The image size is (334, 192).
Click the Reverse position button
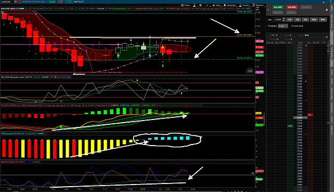point(278,13)
